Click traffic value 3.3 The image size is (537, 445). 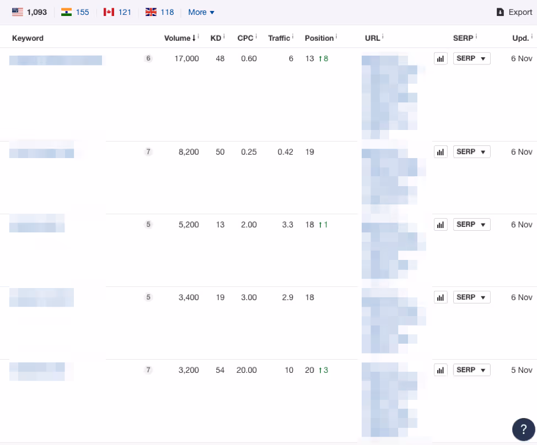[x=288, y=225]
